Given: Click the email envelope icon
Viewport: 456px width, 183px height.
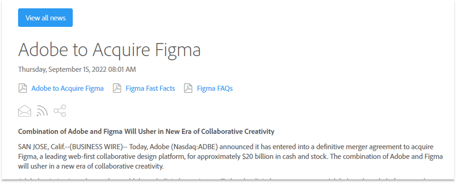Looking at the screenshot, I should [25, 111].
